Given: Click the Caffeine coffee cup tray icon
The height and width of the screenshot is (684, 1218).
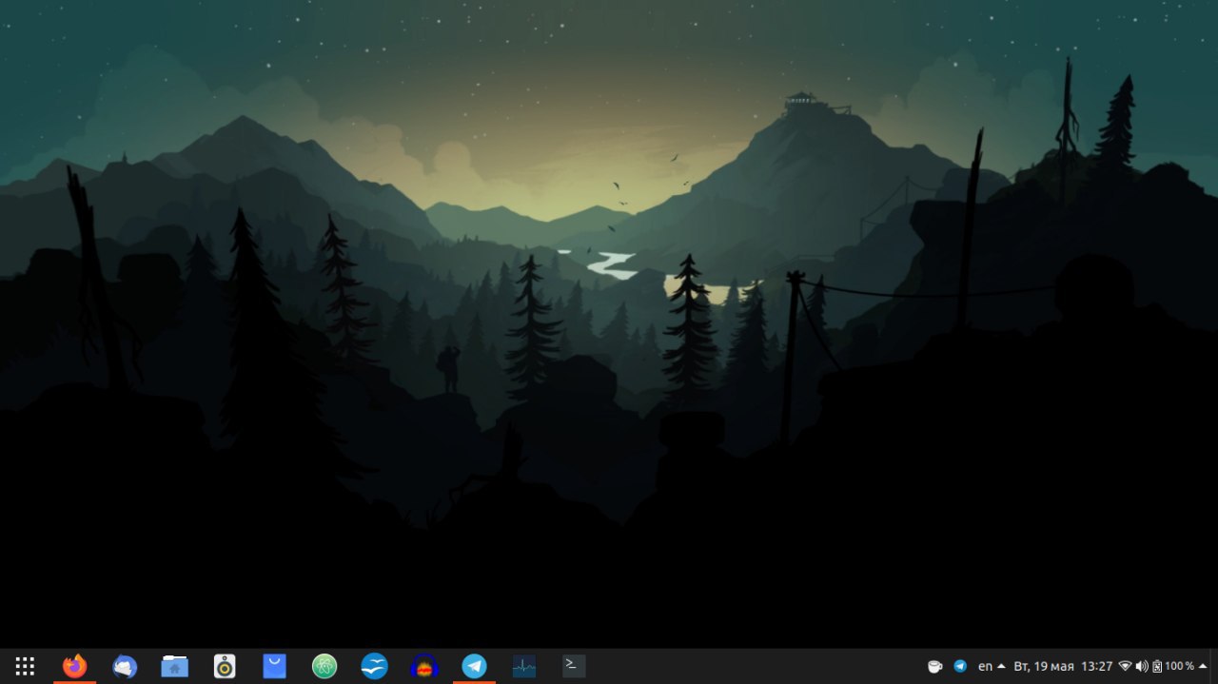Looking at the screenshot, I should click(x=934, y=667).
